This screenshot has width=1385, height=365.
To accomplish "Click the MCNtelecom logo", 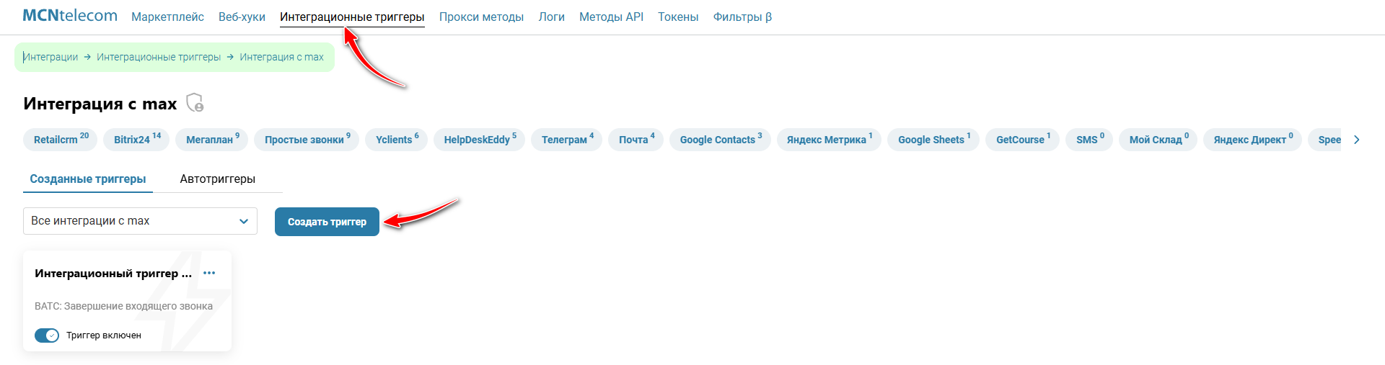I will (70, 16).
